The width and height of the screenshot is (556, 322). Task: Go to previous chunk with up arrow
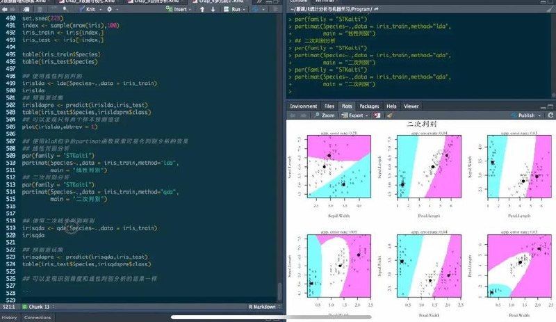point(202,9)
